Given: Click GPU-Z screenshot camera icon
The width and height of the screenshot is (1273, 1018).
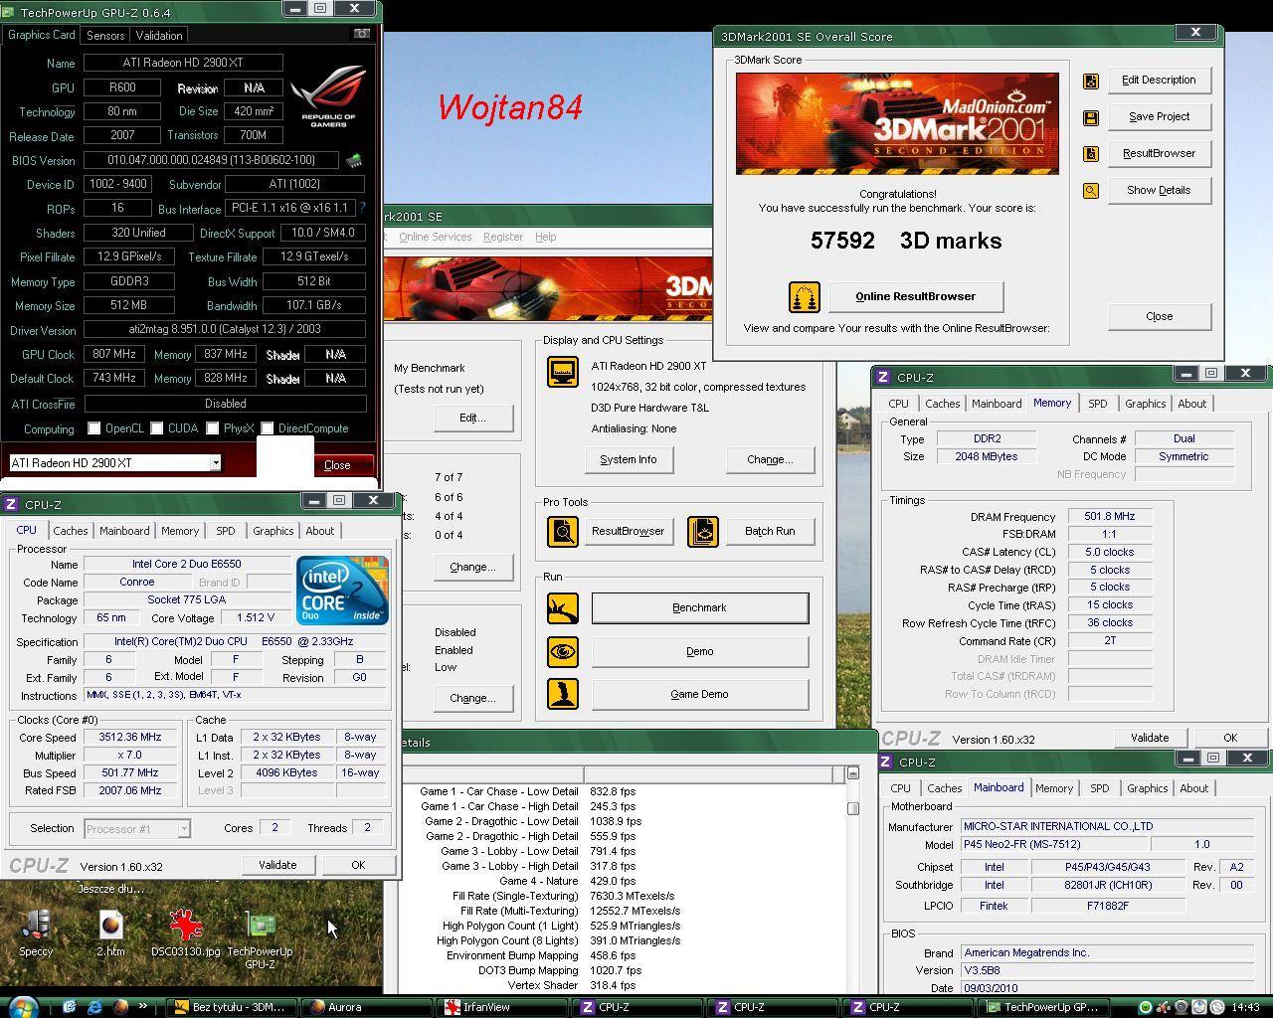Looking at the screenshot, I should pyautogui.click(x=362, y=34).
